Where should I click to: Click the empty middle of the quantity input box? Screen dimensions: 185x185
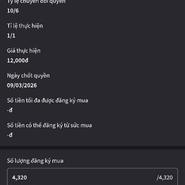(x=92, y=178)
